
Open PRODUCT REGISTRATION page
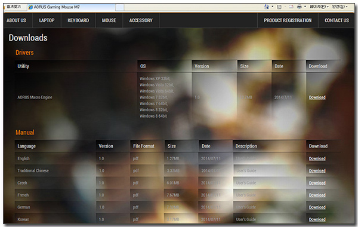point(288,20)
